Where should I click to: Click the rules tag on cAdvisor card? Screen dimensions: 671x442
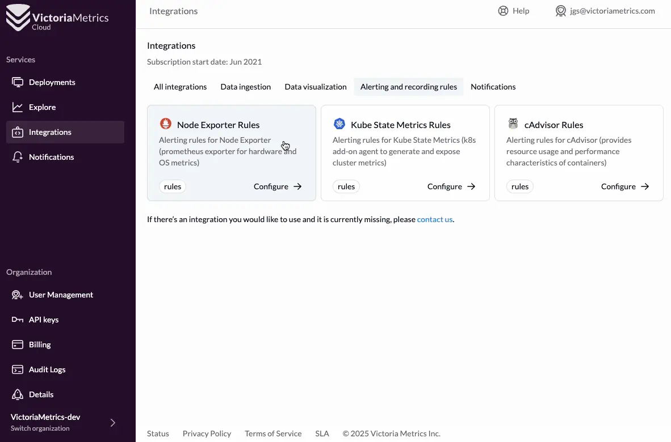coord(520,186)
